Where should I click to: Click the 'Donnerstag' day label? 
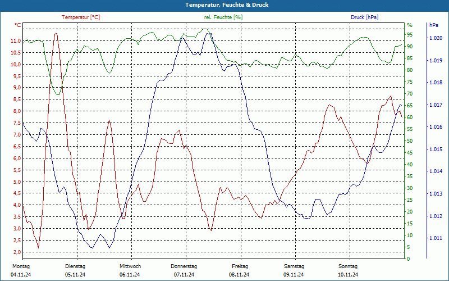click(x=184, y=266)
